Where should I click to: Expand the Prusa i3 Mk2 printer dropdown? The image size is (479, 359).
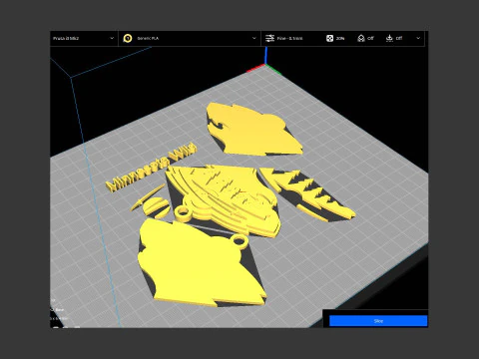coord(84,38)
